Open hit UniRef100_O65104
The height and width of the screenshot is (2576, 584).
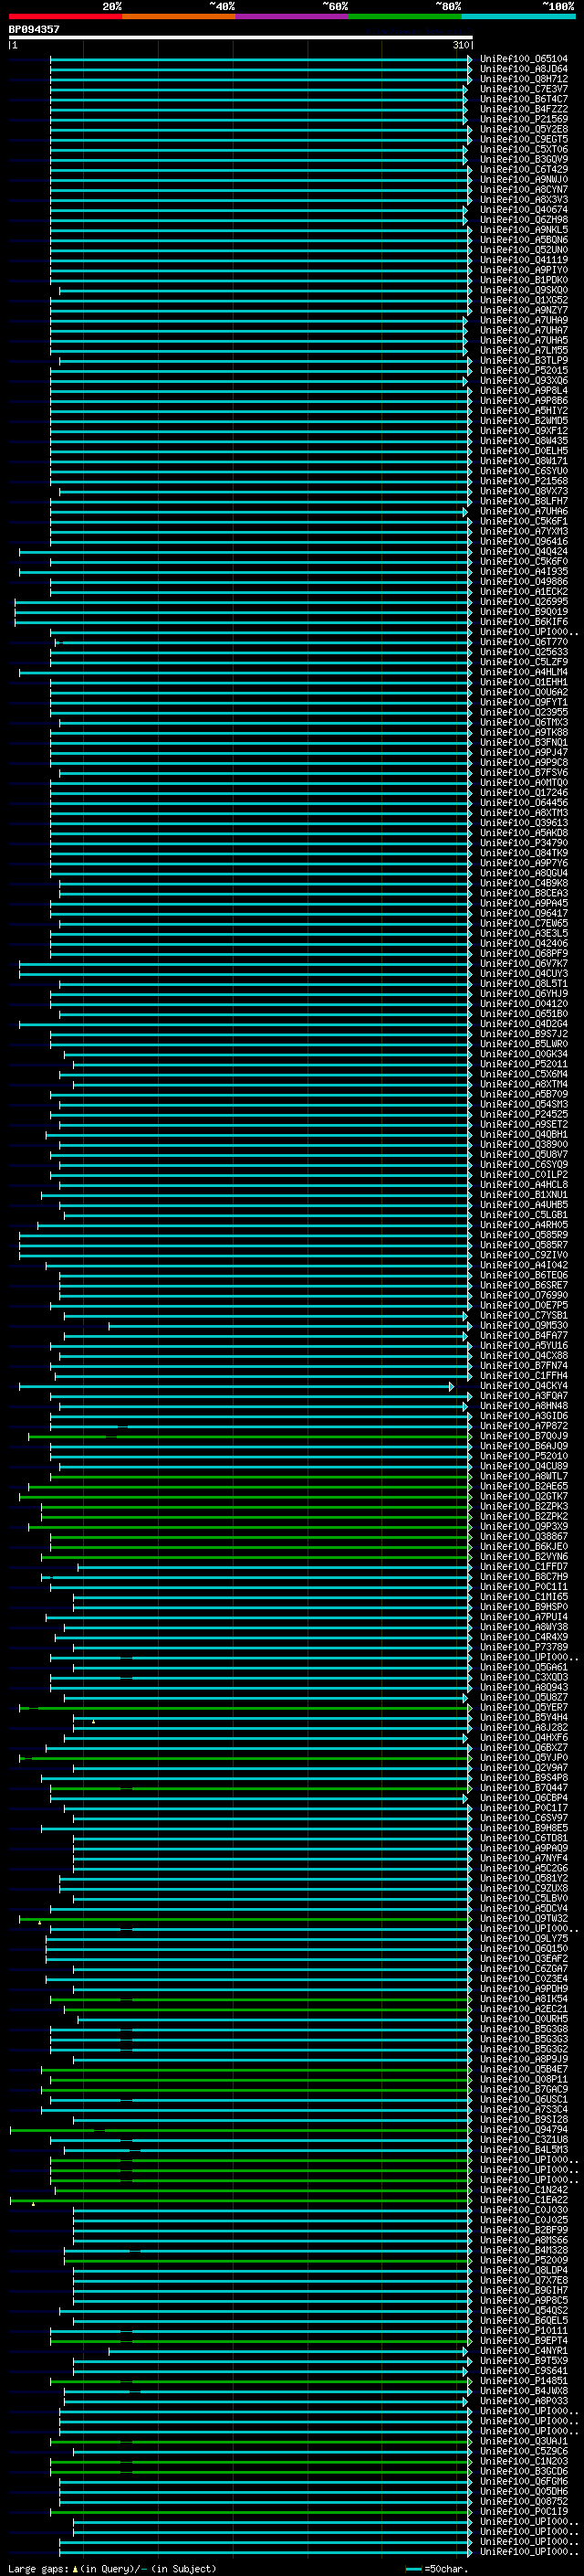pos(523,59)
